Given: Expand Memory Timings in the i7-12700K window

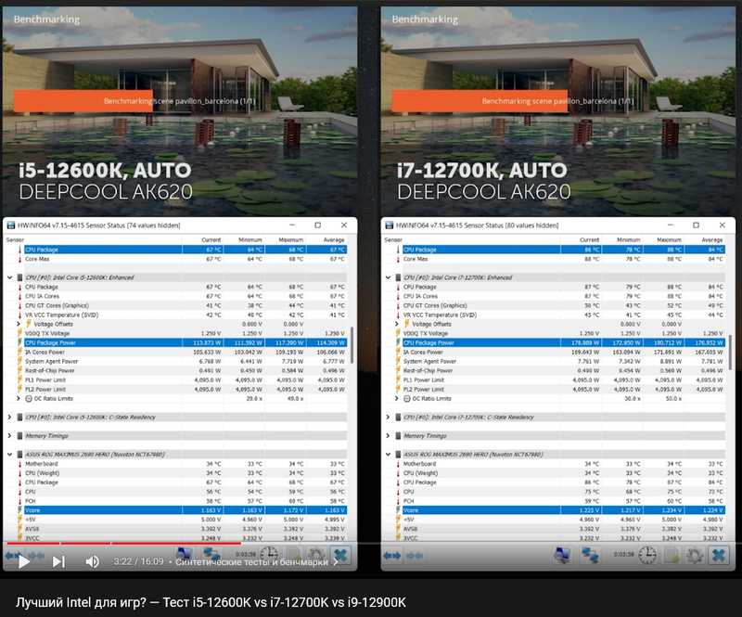Looking at the screenshot, I should (388, 436).
